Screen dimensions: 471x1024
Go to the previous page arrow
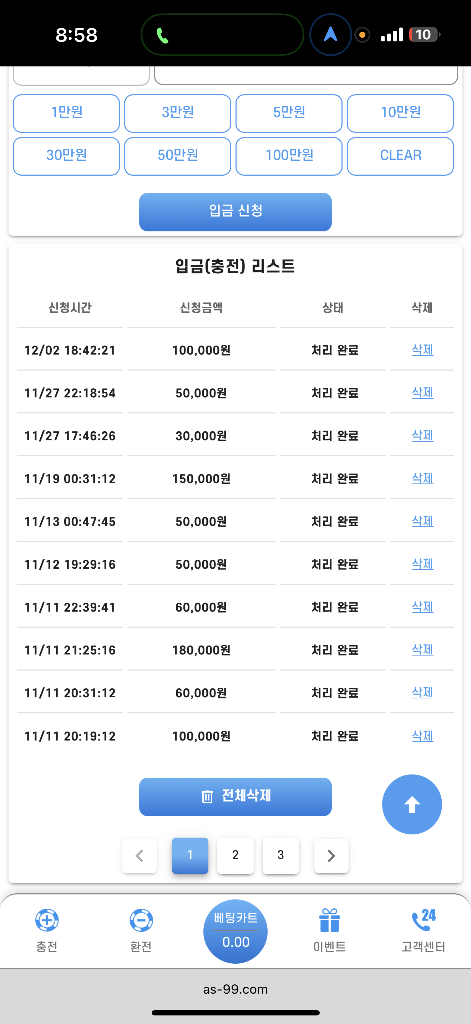(x=140, y=855)
